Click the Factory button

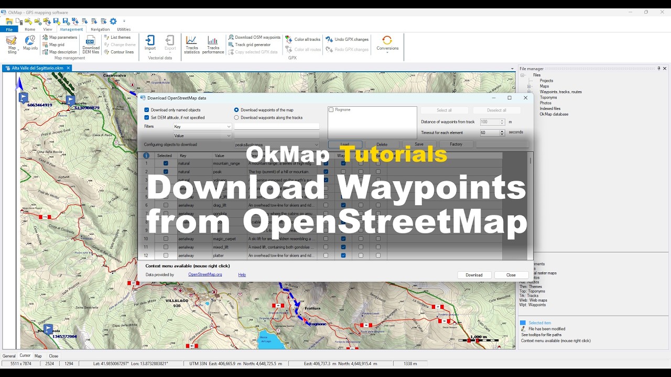[456, 145]
